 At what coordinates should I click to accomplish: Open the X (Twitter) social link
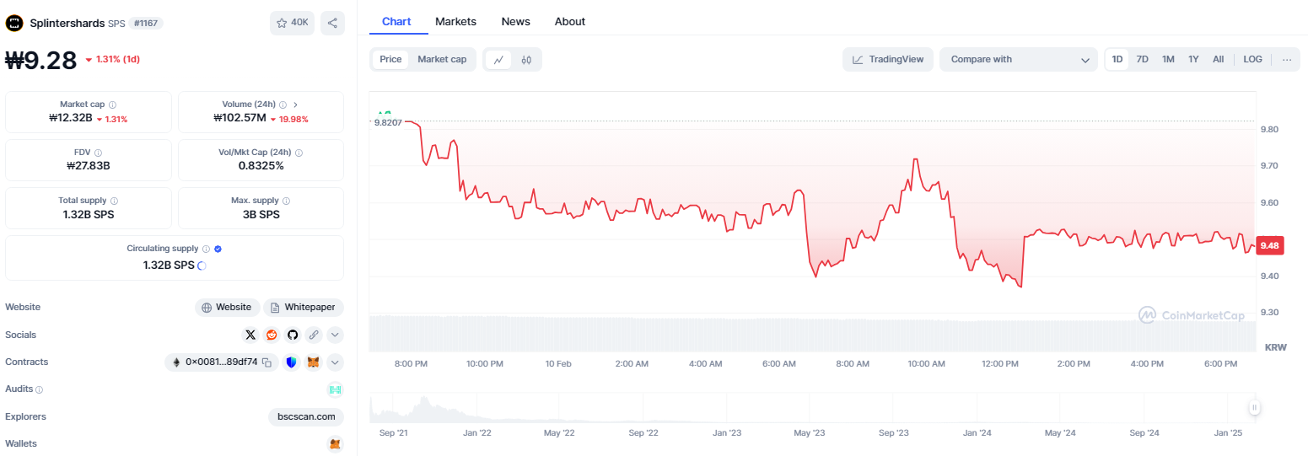point(250,335)
